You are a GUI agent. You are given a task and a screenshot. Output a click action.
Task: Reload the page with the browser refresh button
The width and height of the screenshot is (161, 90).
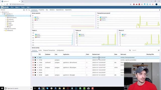pyautogui.click(x=7, y=4)
